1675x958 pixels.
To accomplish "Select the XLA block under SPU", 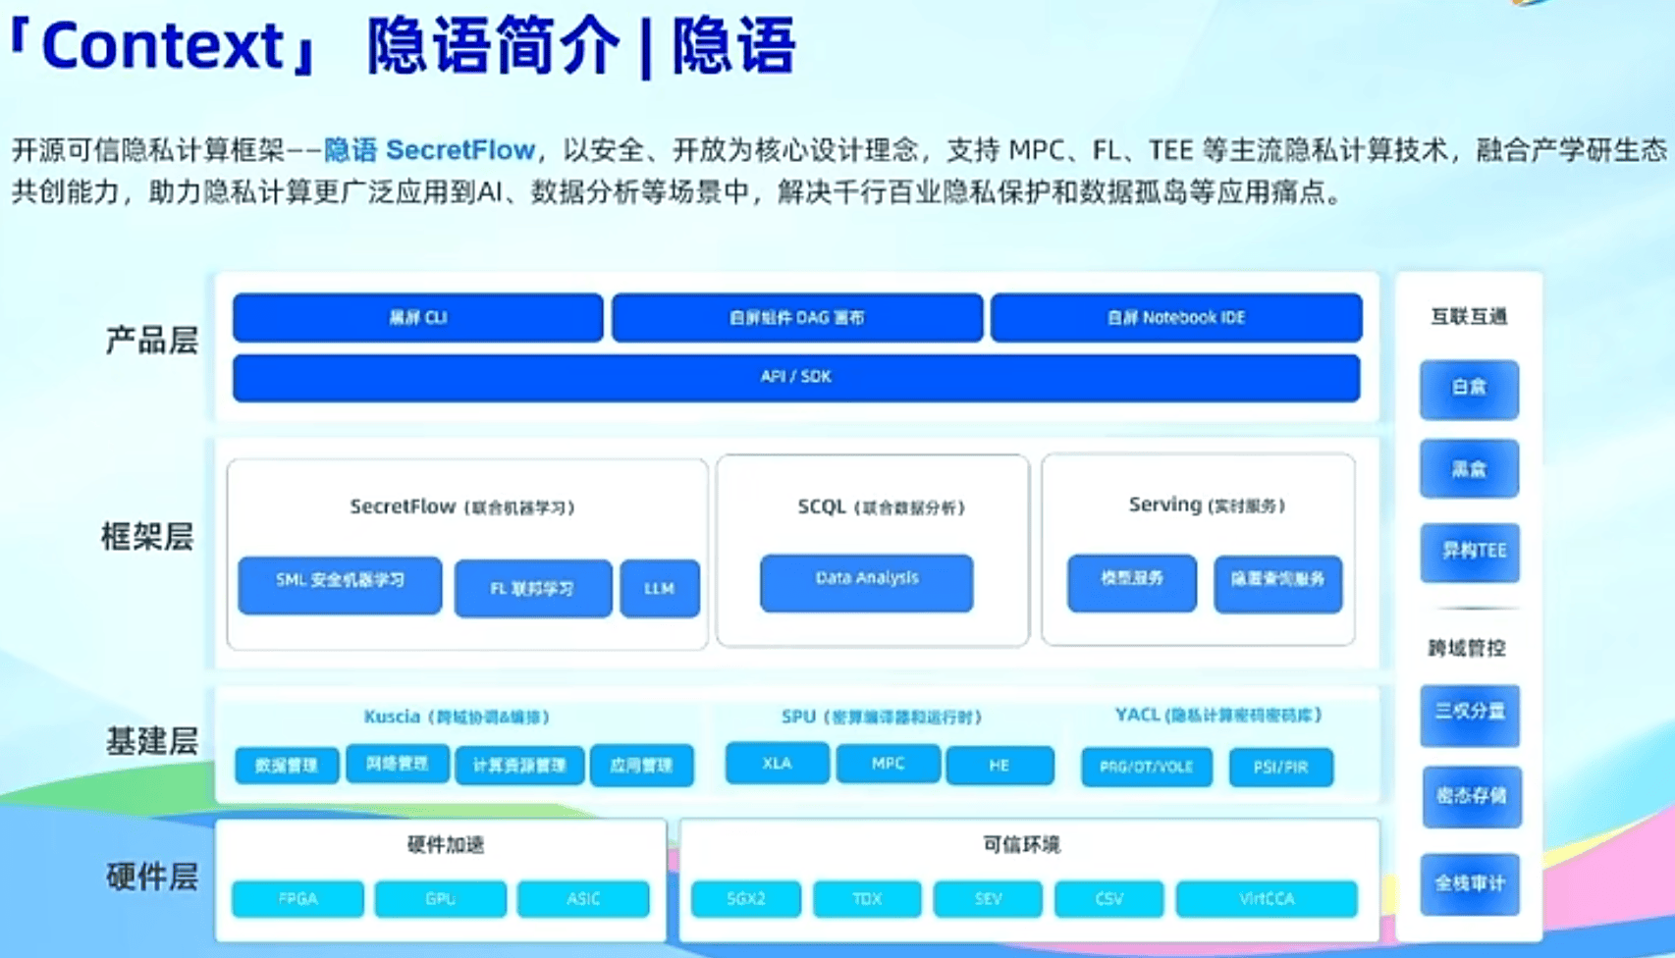I will point(778,764).
